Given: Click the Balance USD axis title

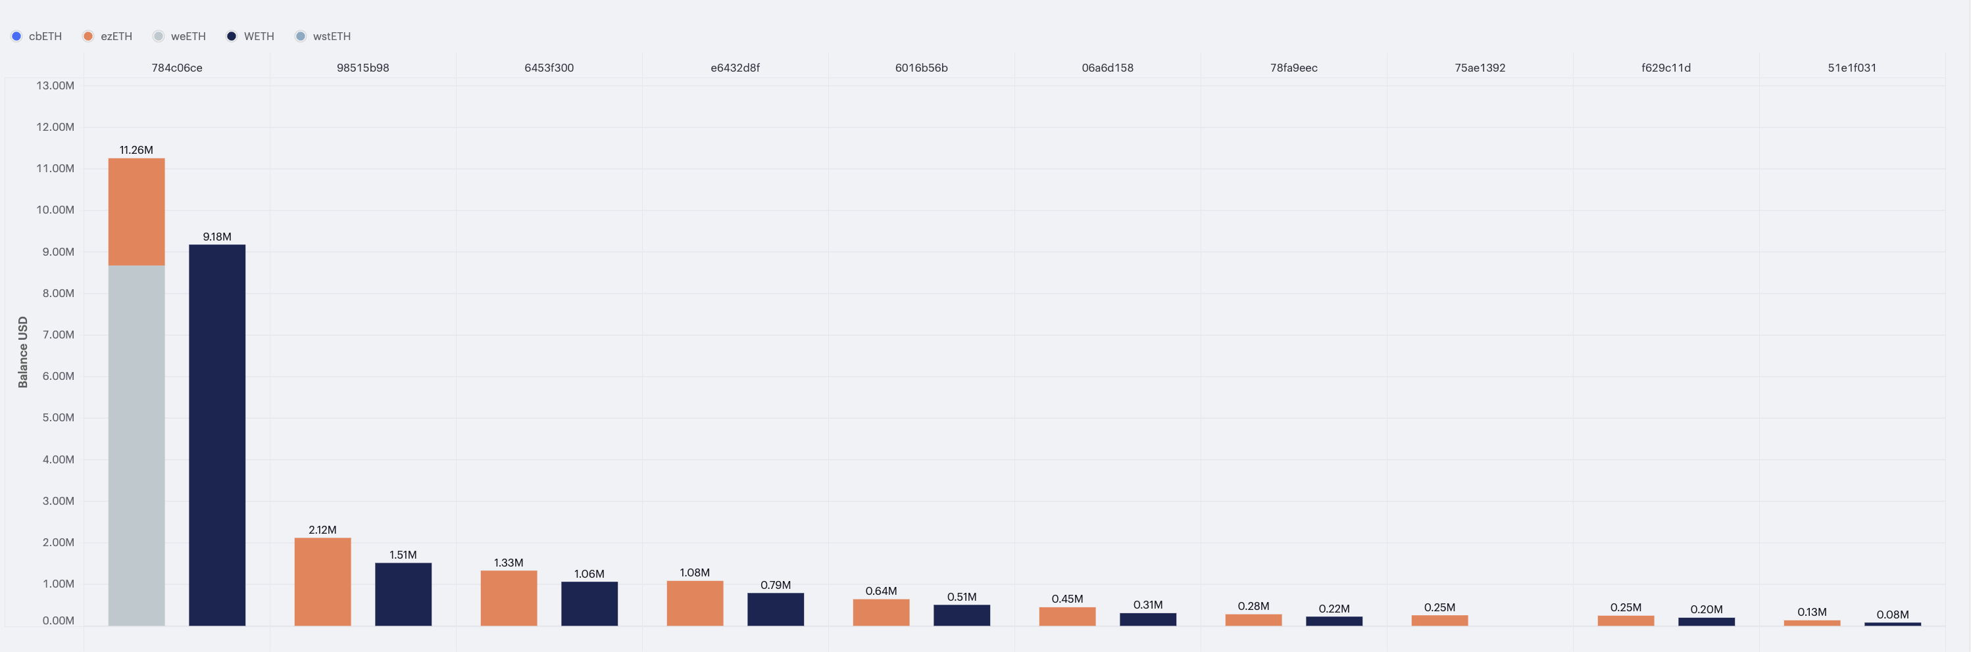Looking at the screenshot, I should (23, 352).
